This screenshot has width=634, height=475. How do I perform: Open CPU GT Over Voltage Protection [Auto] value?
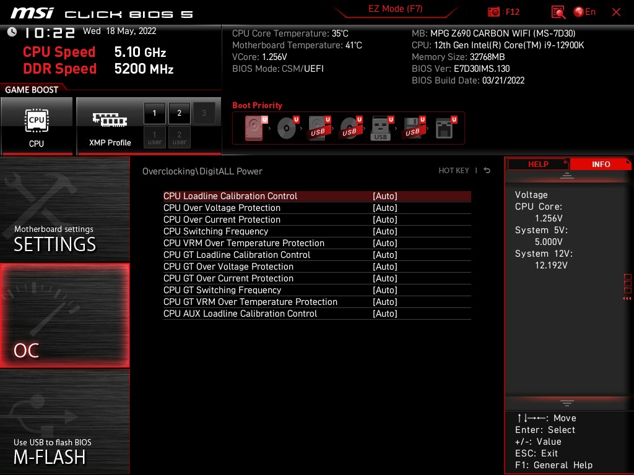coord(385,266)
